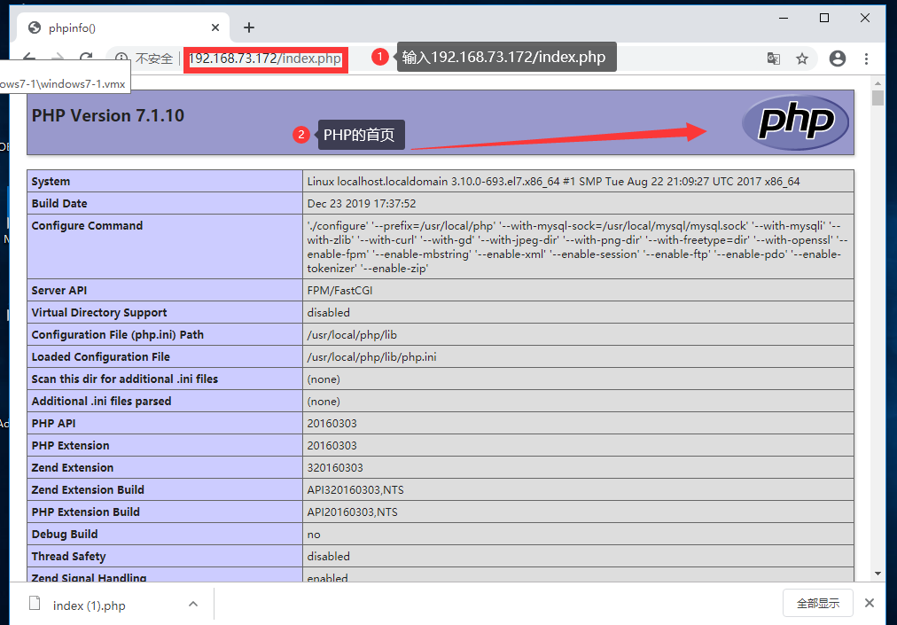The image size is (897, 625).
Task: Open the user profile avatar menu
Action: [x=838, y=59]
